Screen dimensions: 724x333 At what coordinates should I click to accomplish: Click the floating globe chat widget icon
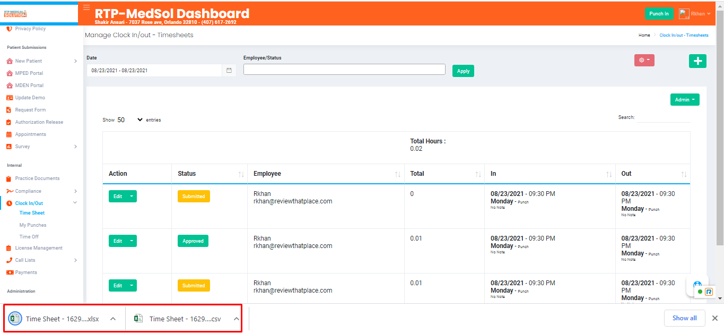pyautogui.click(x=697, y=285)
